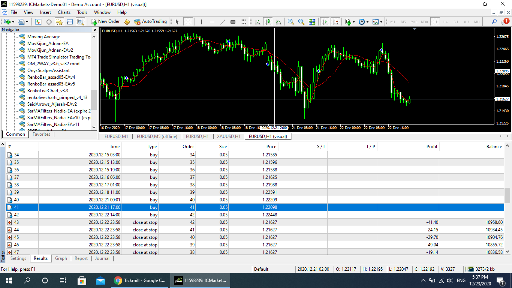Click the Zoom In magnifier icon

(x=290, y=22)
